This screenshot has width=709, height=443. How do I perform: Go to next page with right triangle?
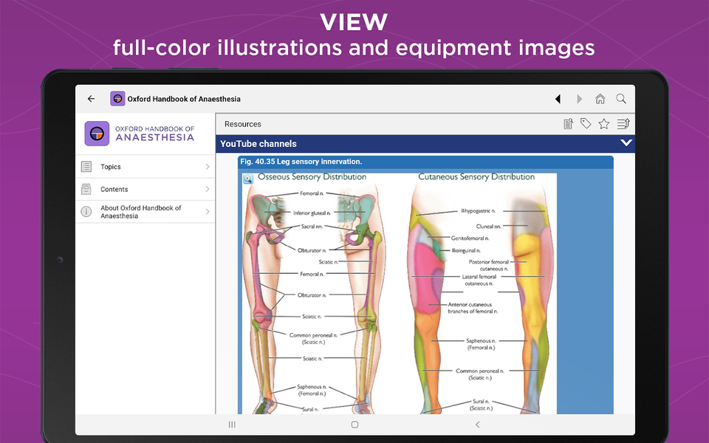tap(579, 99)
